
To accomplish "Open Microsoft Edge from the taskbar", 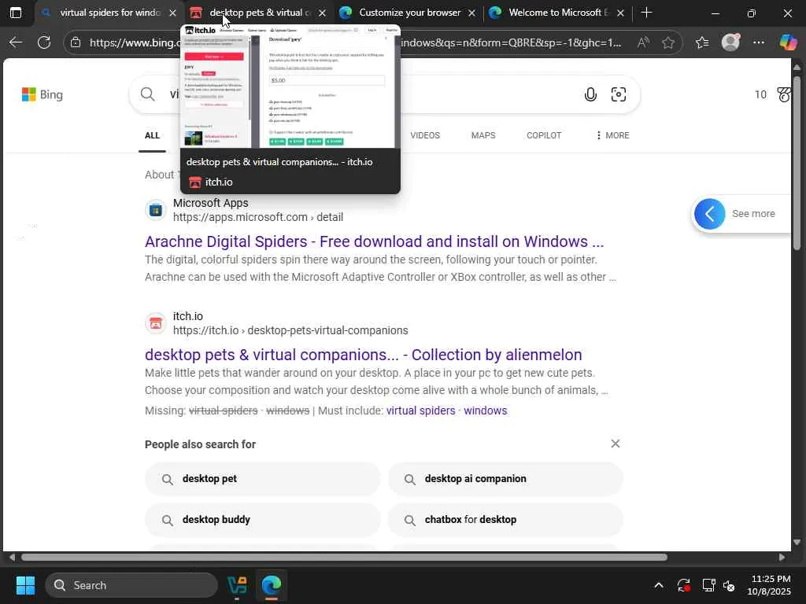I will pos(272,585).
